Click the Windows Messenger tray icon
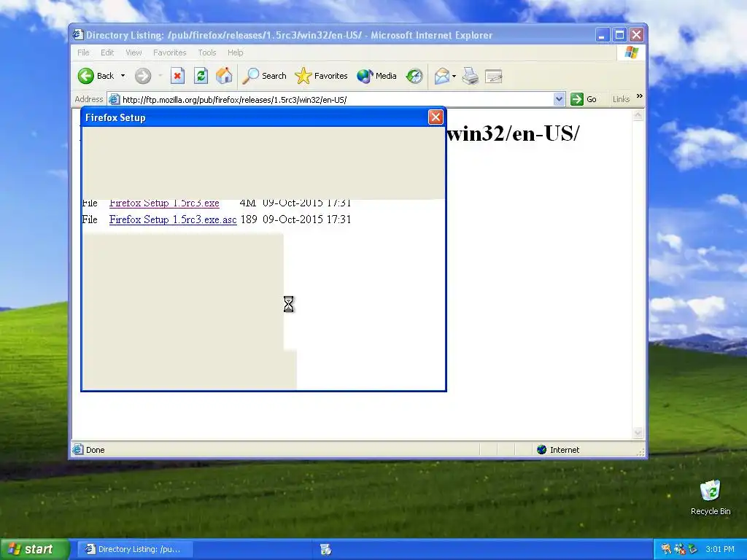This screenshot has height=560, width=747. click(x=679, y=549)
